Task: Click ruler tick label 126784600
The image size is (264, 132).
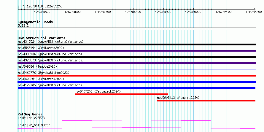Action: click(72, 12)
